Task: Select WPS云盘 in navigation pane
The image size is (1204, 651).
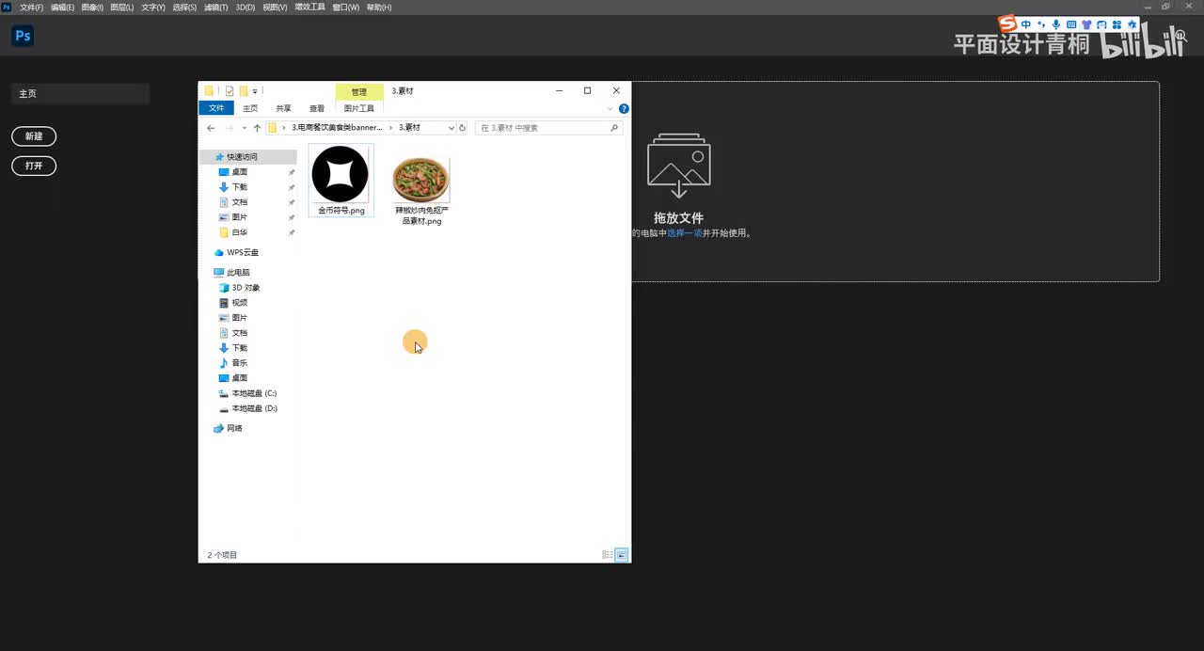Action: pos(243,252)
